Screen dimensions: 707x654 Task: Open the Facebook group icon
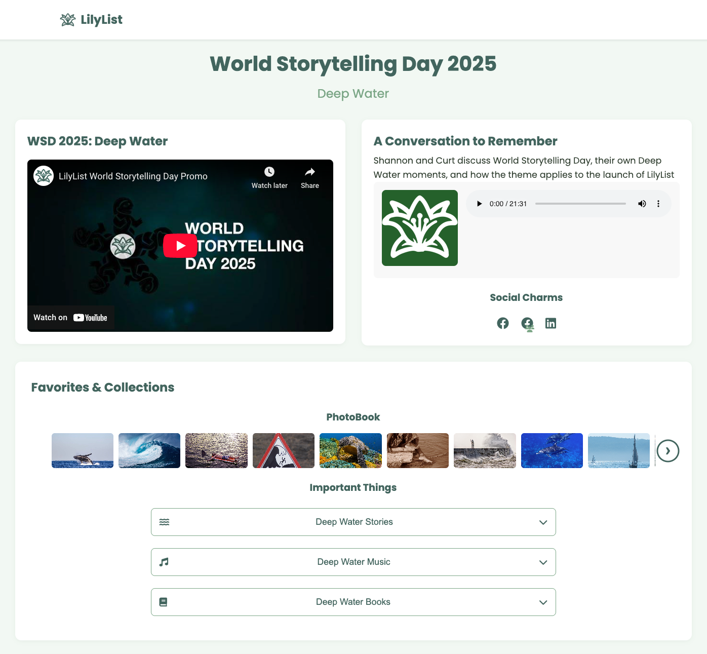(x=527, y=323)
